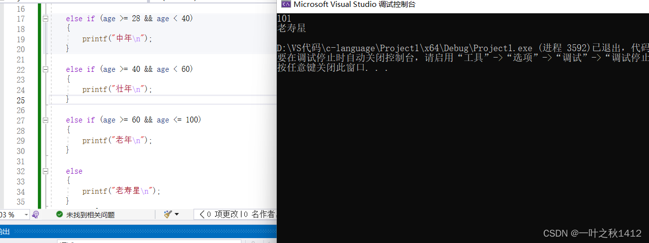Click the 'age >= 40 && age < 60' condition
Image resolution: width=649 pixels, height=243 pixels.
pyautogui.click(x=147, y=69)
